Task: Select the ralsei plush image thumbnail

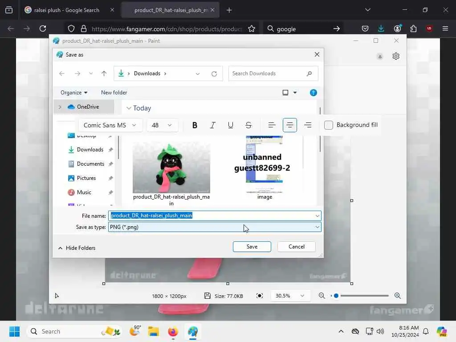Action: 171,167
